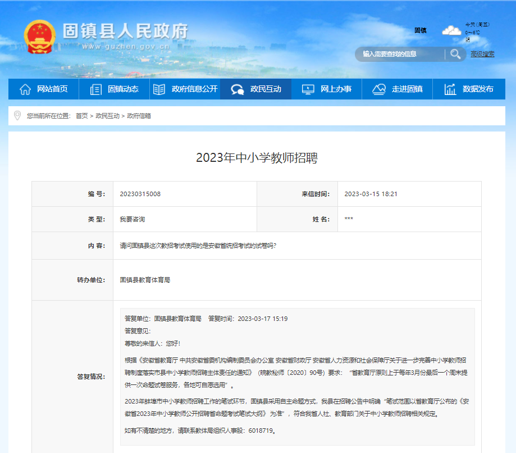The height and width of the screenshot is (453, 516).
Task: Click the open book icon for 政府信息公开
Action: click(159, 89)
